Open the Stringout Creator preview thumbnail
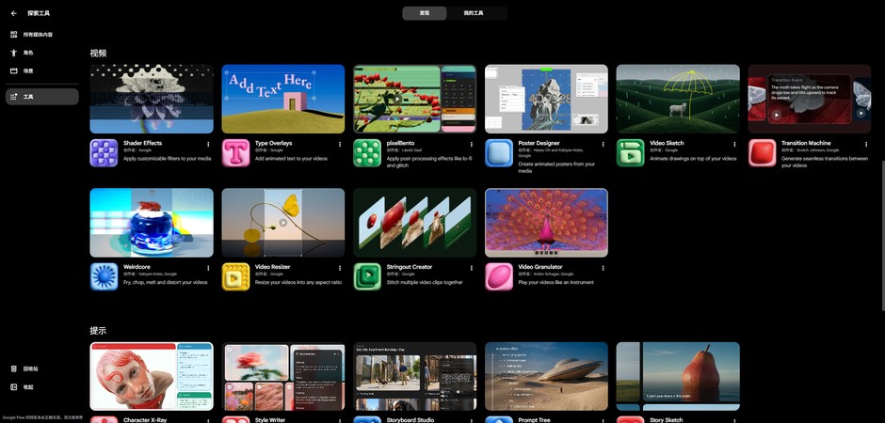The height and width of the screenshot is (423, 885). pyautogui.click(x=415, y=223)
